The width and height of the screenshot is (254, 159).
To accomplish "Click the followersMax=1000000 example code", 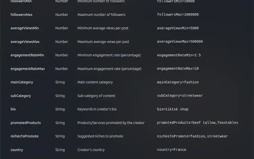I will tap(178, 15).
